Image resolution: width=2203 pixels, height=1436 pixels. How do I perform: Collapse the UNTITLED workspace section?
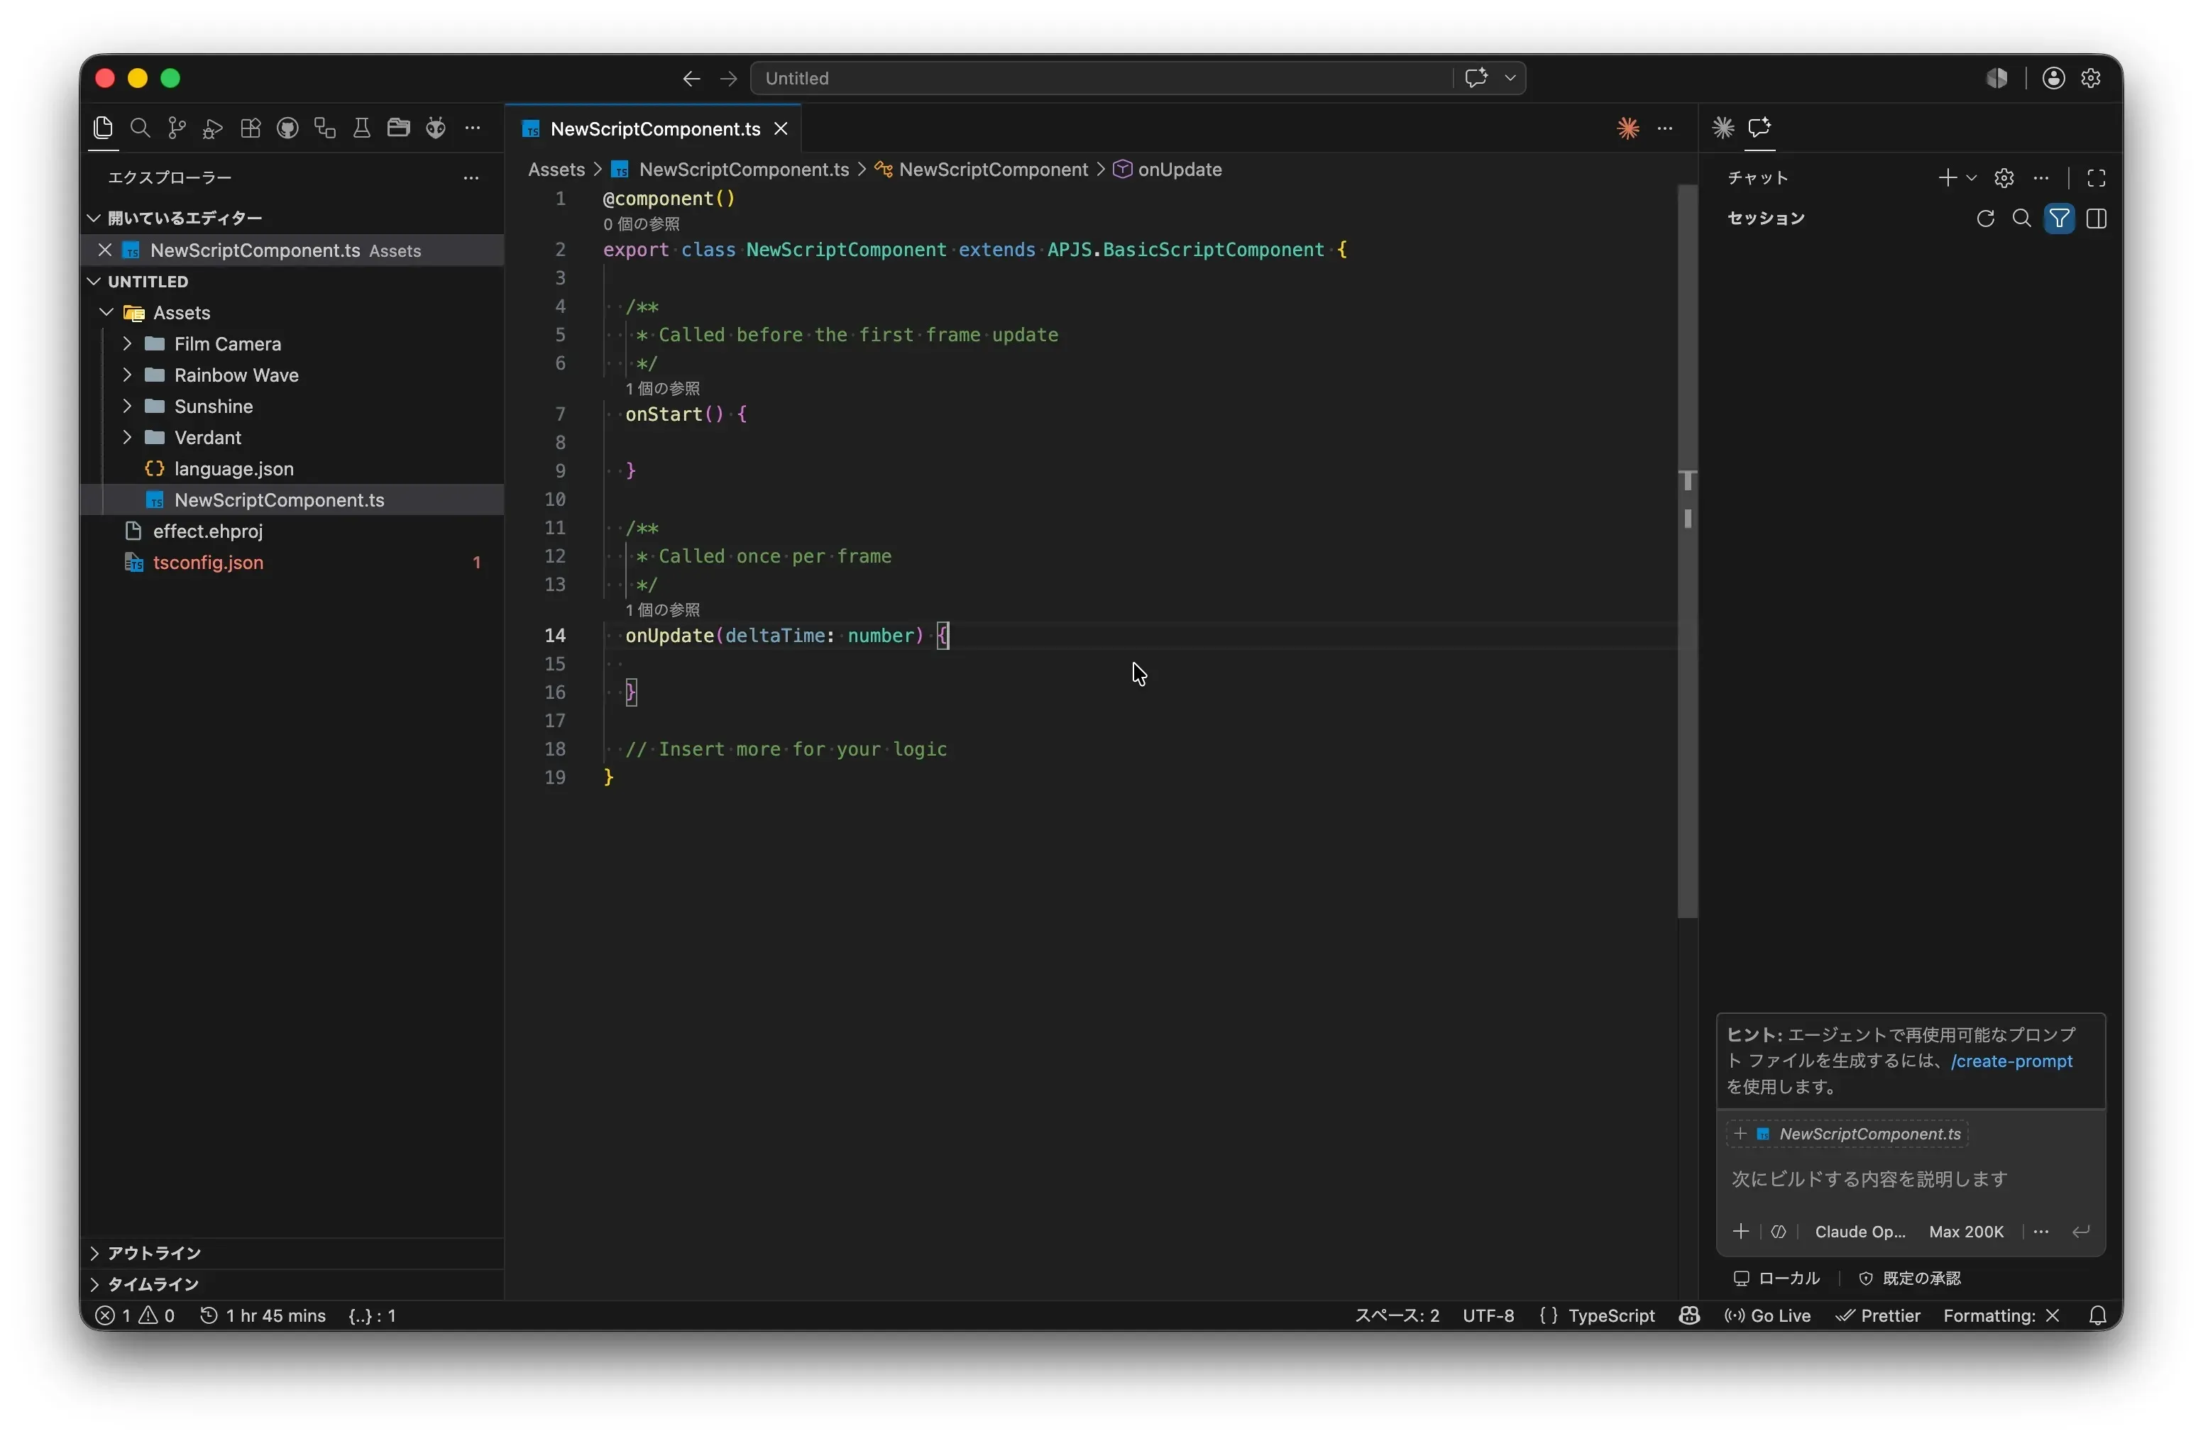point(292,281)
